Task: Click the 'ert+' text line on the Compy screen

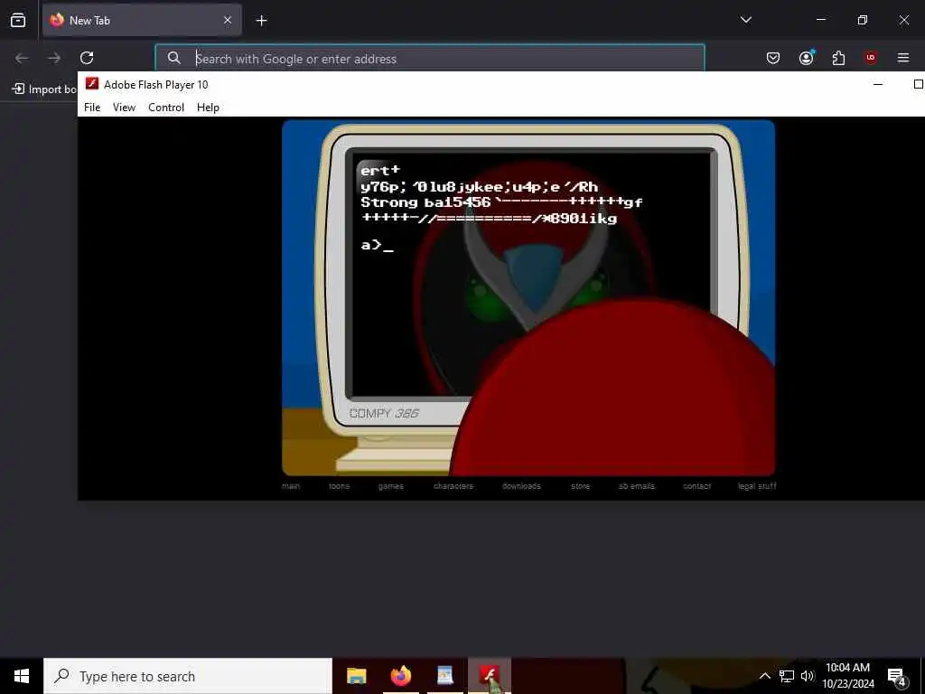Action: coord(380,171)
